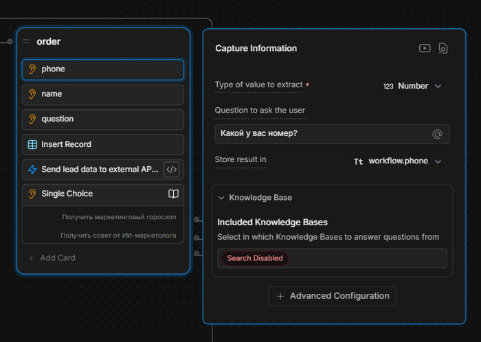Click the book icon on Single Choice card
The width and height of the screenshot is (481, 342).
(x=174, y=194)
